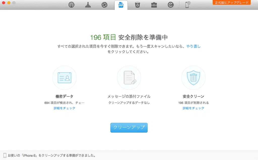The width and height of the screenshot is (258, 160).
Task: Select the Privacy Clean shredder tab
Action: [x=121, y=5]
